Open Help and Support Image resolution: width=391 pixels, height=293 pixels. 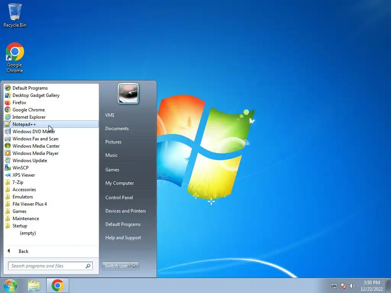123,238
